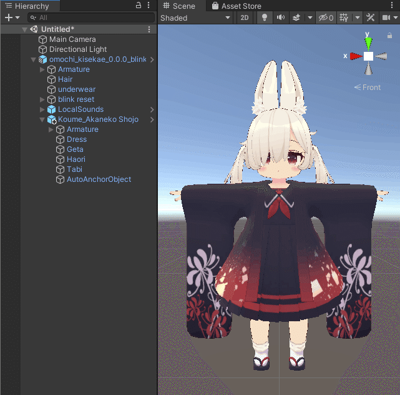This screenshot has height=395, width=400.
Task: Toggle scene lighting bulb icon
Action: [265, 17]
